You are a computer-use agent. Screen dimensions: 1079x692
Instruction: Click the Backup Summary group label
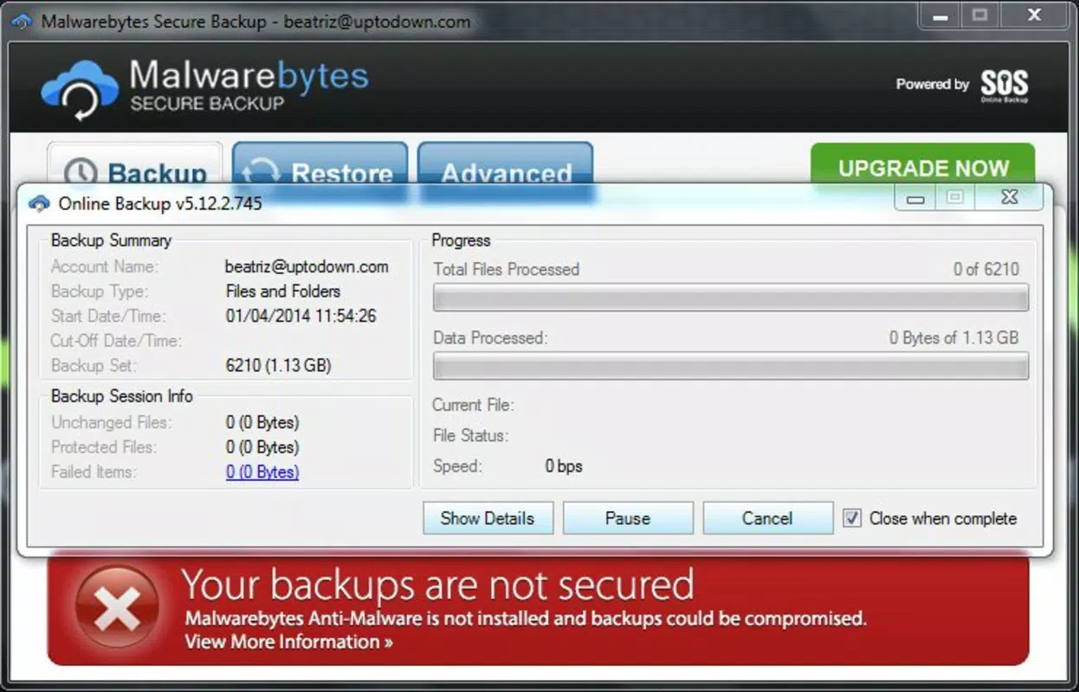[x=111, y=240]
